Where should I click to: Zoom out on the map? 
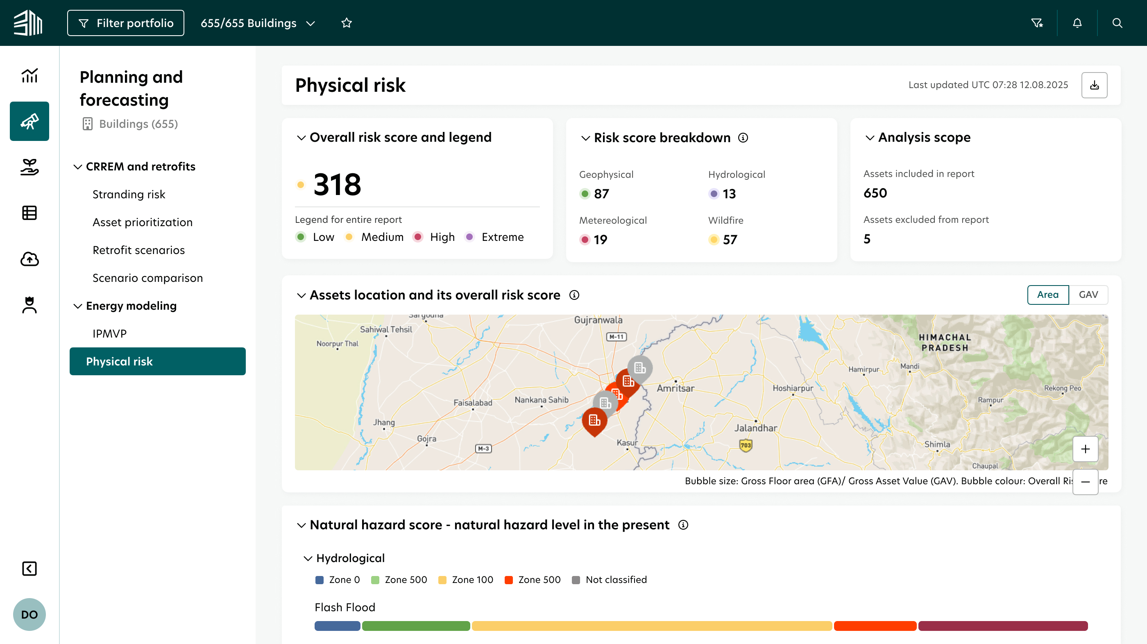1086,482
